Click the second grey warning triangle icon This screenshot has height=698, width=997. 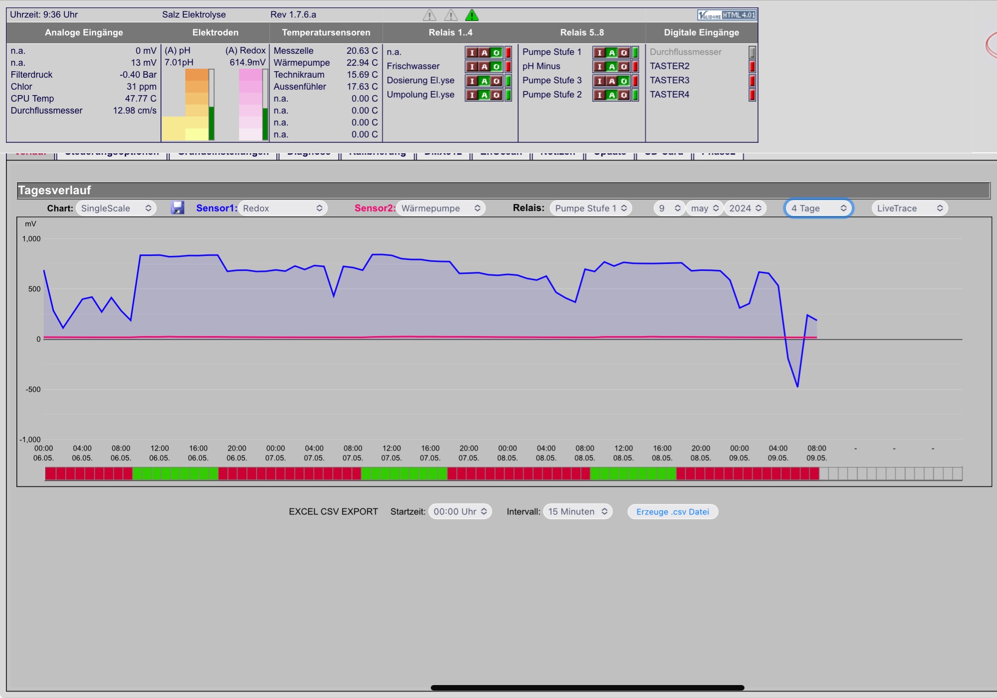pyautogui.click(x=451, y=15)
